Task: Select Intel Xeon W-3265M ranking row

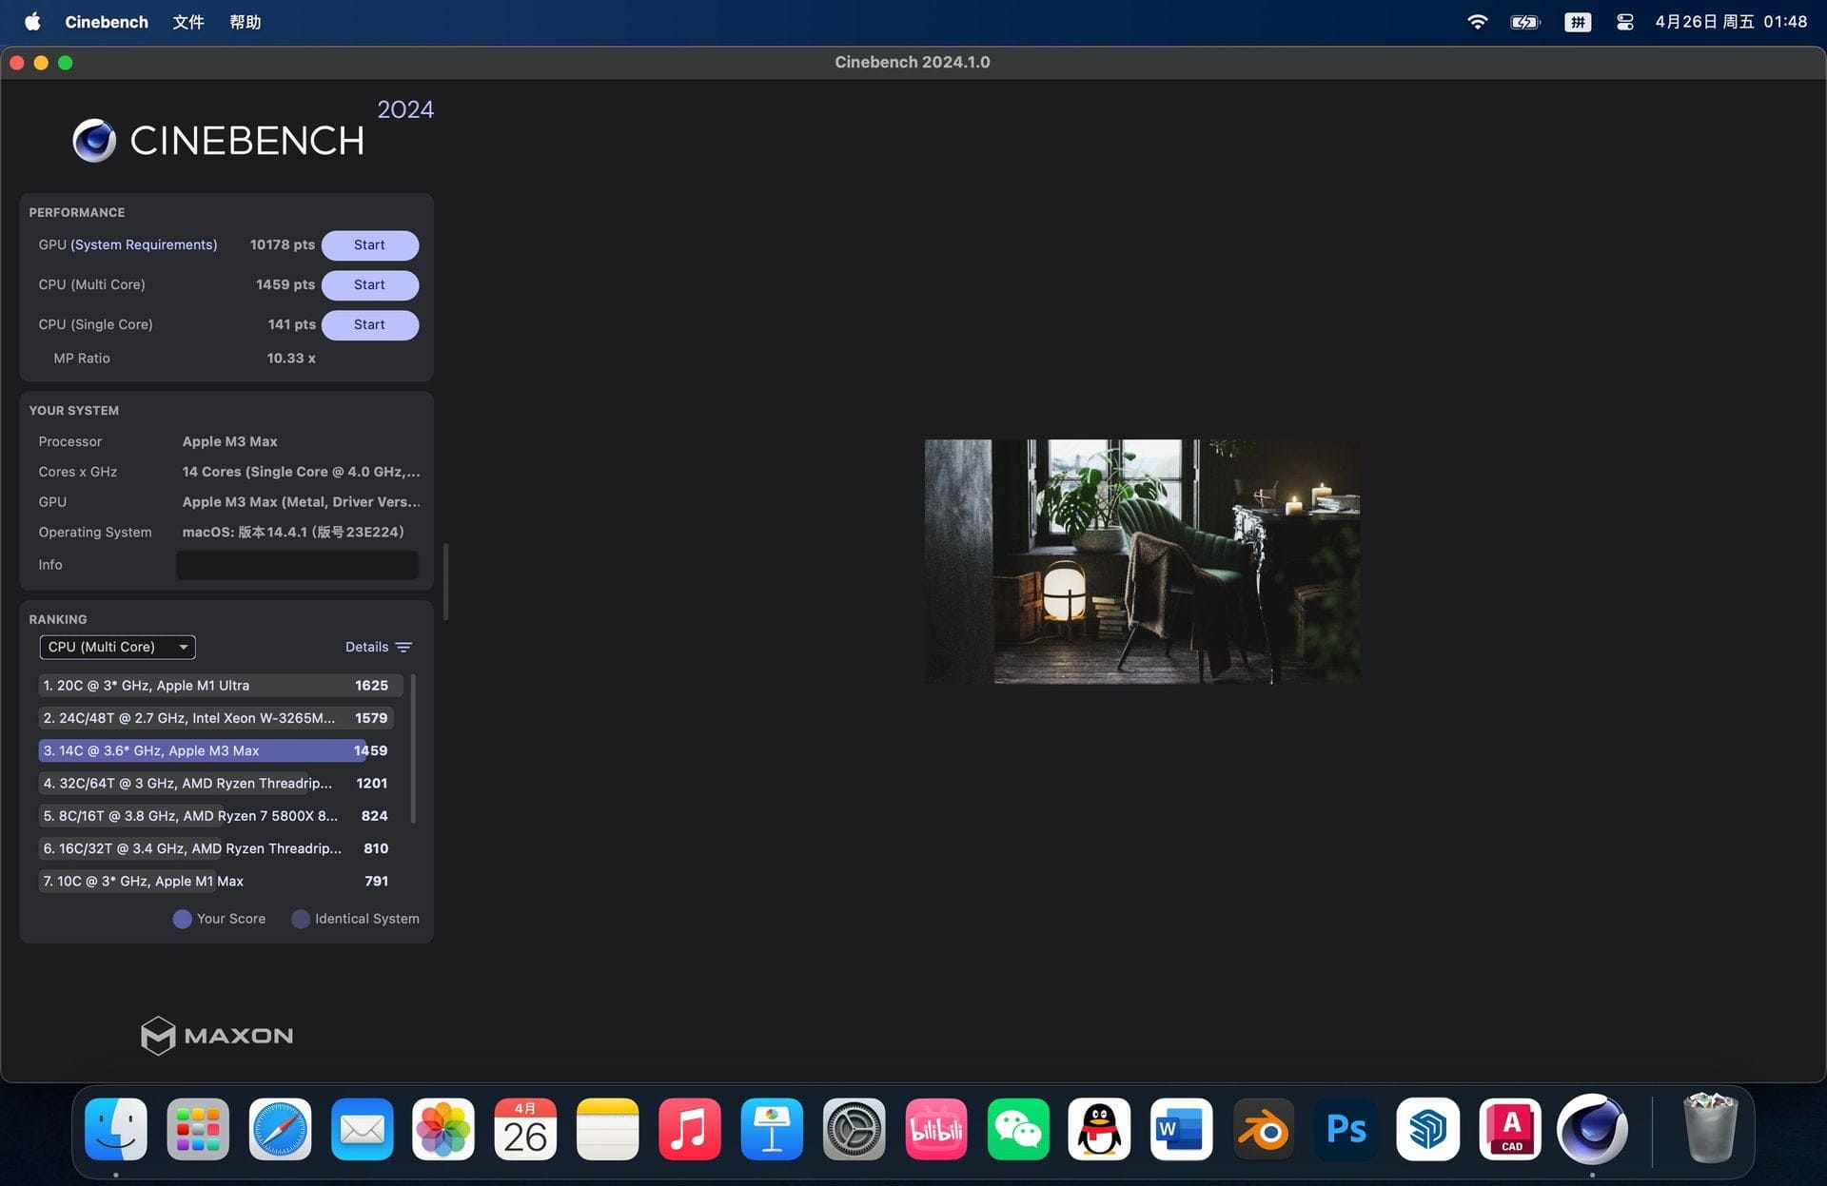Action: [x=215, y=718]
